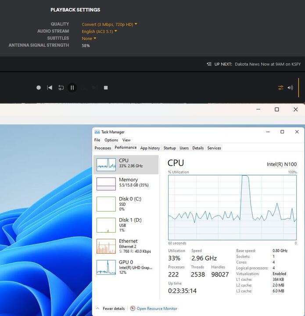The height and width of the screenshot is (316, 305).
Task: Open the Details tab
Action: (x=198, y=148)
